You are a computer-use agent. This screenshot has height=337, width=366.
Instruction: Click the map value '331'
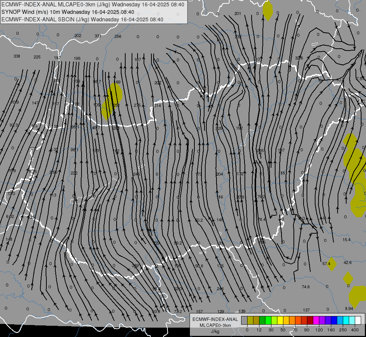(x=98, y=36)
